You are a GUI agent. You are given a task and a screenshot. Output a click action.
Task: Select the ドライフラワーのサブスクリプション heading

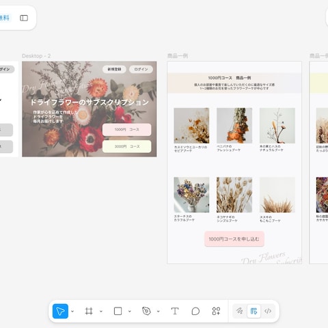pos(90,102)
